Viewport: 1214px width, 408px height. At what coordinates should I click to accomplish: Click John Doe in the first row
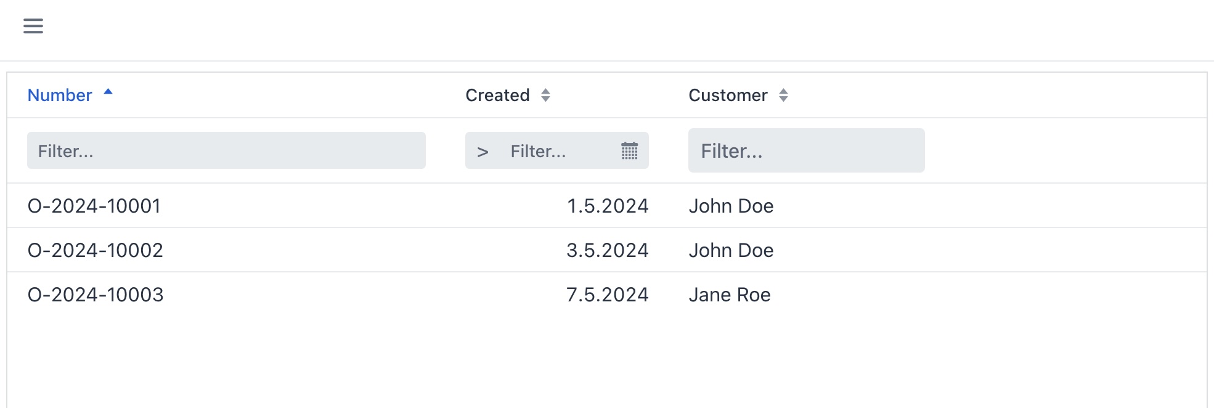point(731,206)
